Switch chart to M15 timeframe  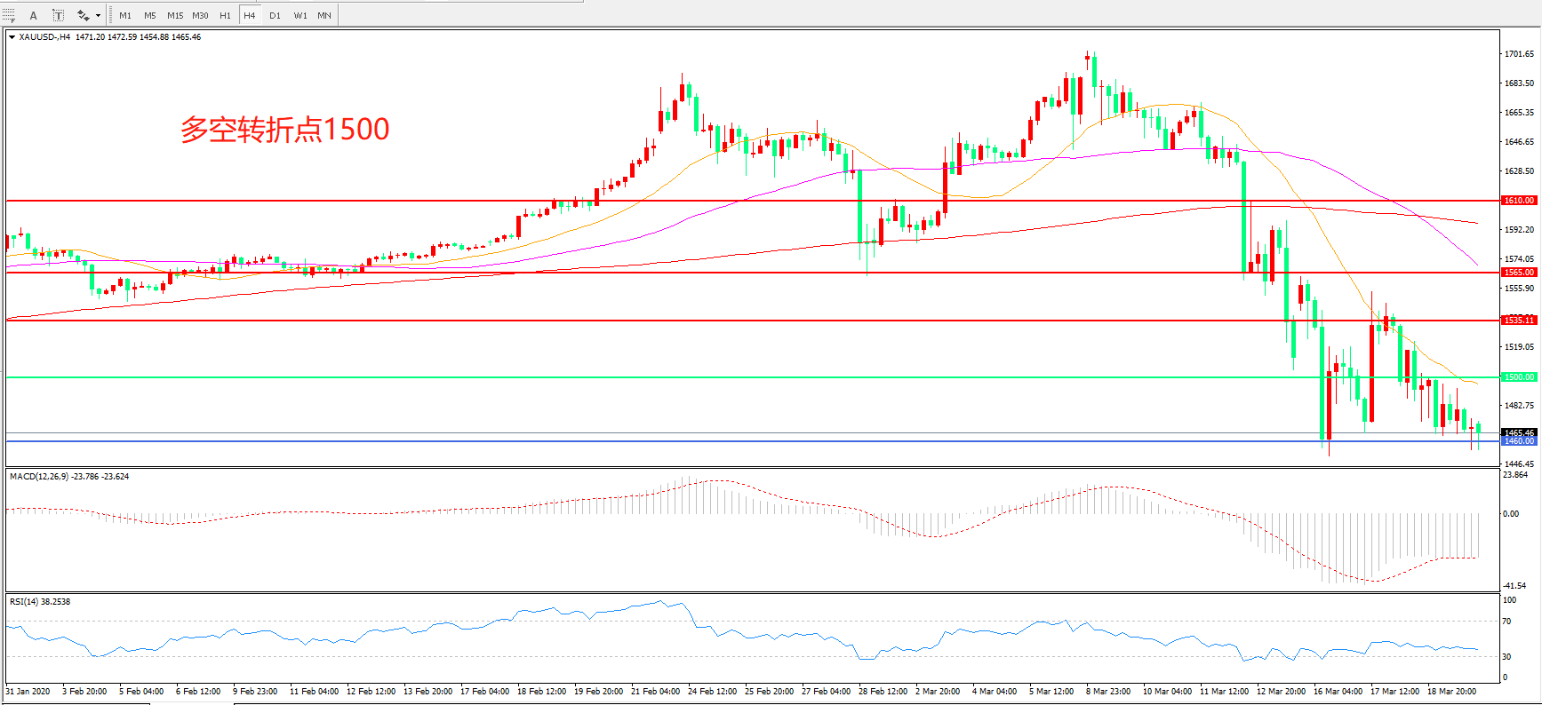pos(175,15)
